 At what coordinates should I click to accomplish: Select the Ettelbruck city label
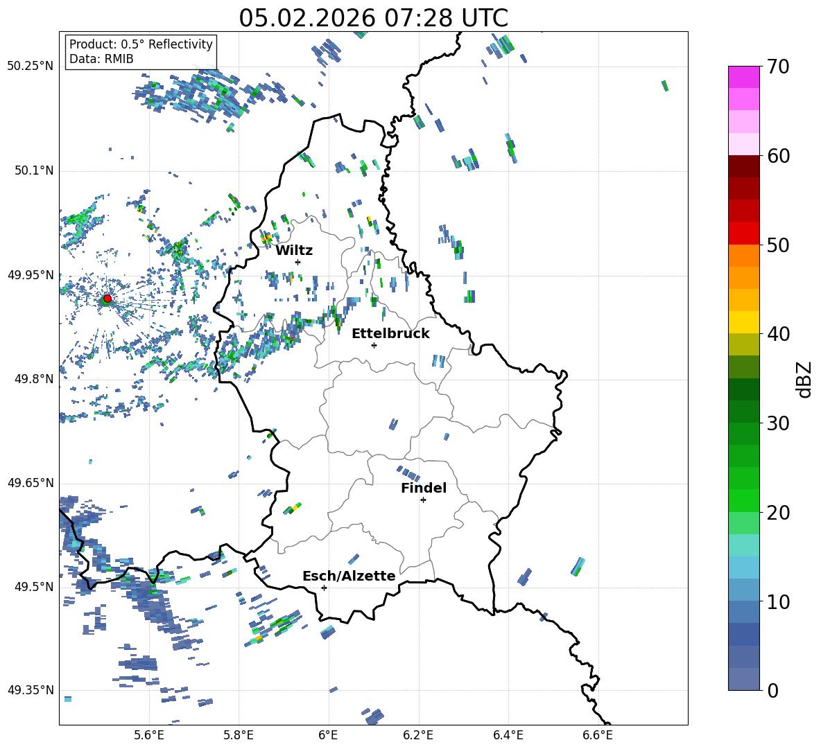(390, 334)
